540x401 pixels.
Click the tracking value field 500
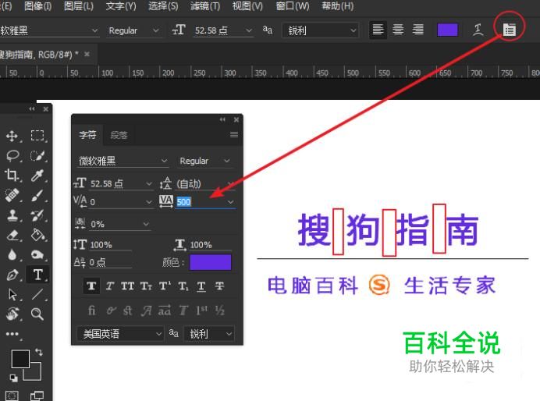click(200, 202)
